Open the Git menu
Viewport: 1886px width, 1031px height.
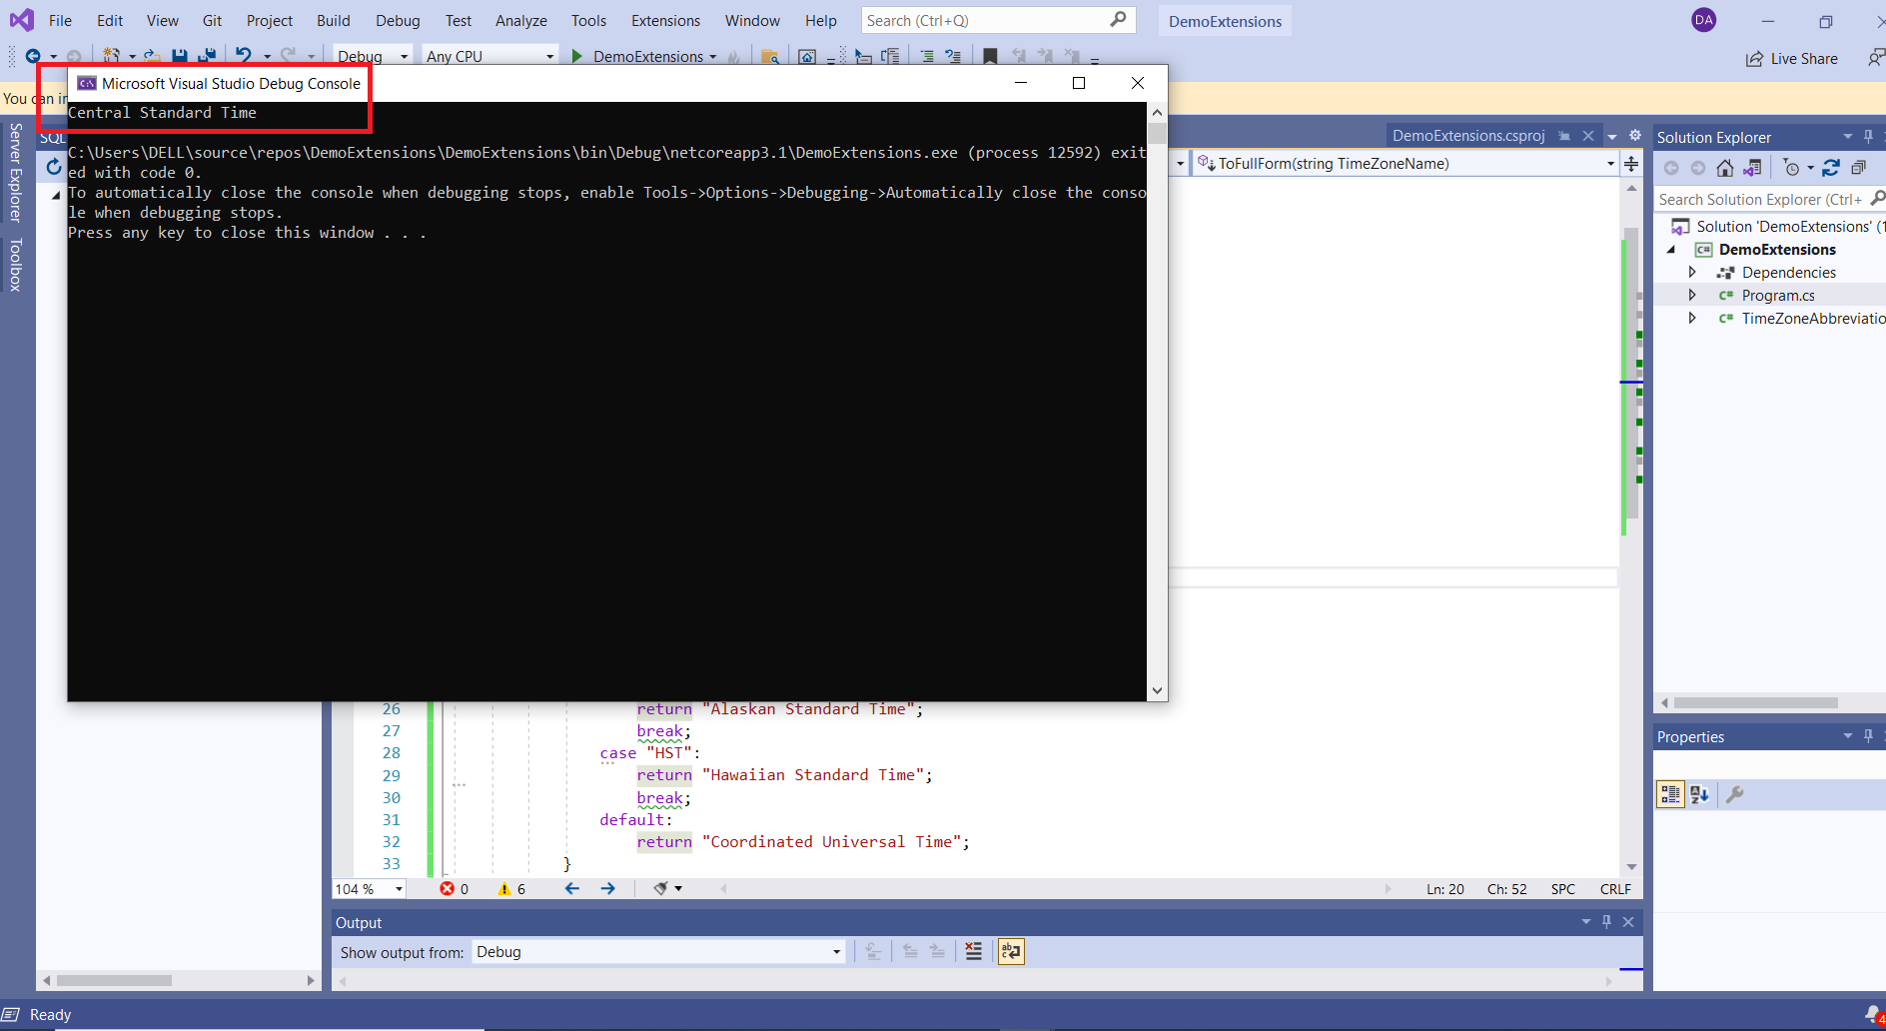[x=211, y=20]
